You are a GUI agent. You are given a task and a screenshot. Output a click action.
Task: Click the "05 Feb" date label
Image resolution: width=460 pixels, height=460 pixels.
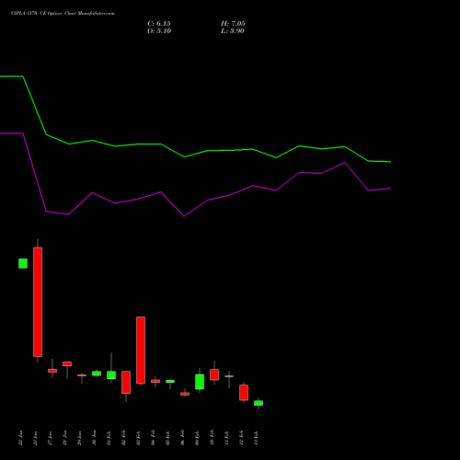(167, 438)
